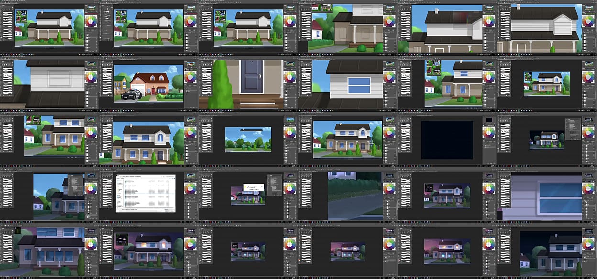The width and height of the screenshot is (597, 279).
Task: Click the yellow warning icon in the alert dialog
Action: (x=245, y=186)
